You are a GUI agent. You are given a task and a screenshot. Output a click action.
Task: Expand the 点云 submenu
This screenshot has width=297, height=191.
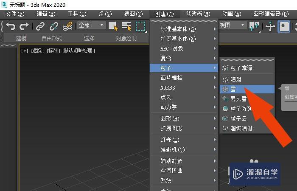(x=184, y=97)
